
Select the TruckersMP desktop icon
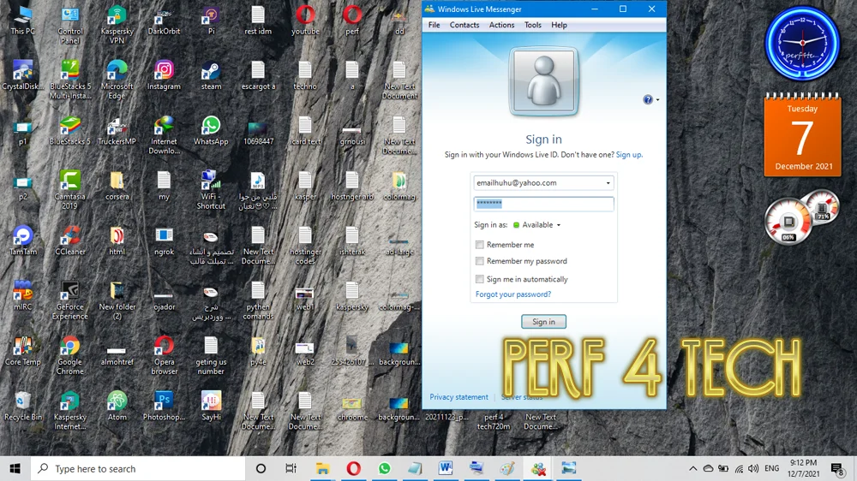(x=117, y=130)
